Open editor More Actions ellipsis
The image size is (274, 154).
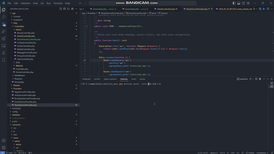(x=272, y=9)
